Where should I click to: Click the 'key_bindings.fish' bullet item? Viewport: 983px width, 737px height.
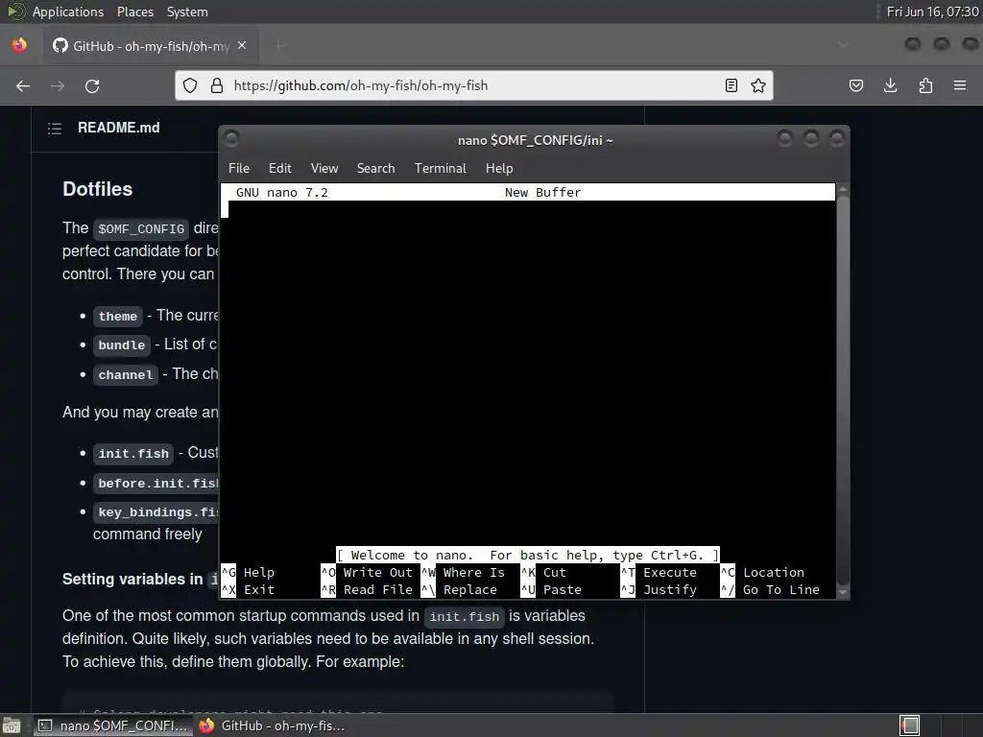156,512
